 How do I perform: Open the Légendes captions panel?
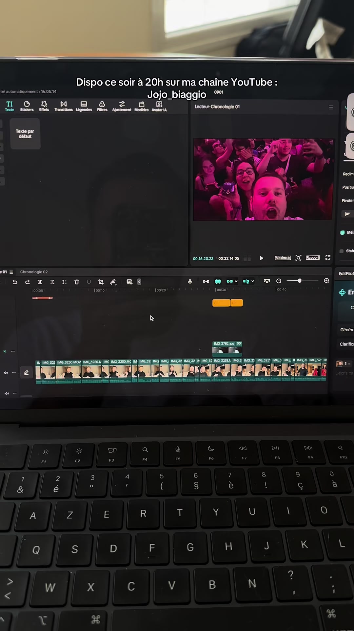84,106
